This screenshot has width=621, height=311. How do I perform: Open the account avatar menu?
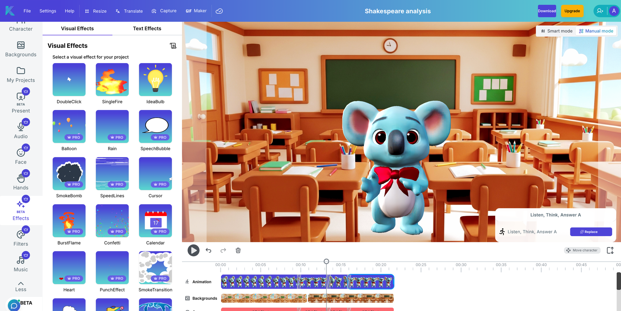click(x=614, y=11)
